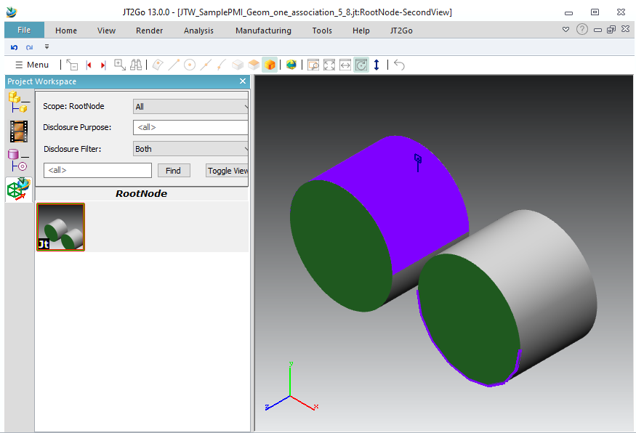Viewport: 636px width, 433px height.
Task: Click the blue vertical double-arrow icon
Action: pos(377,65)
